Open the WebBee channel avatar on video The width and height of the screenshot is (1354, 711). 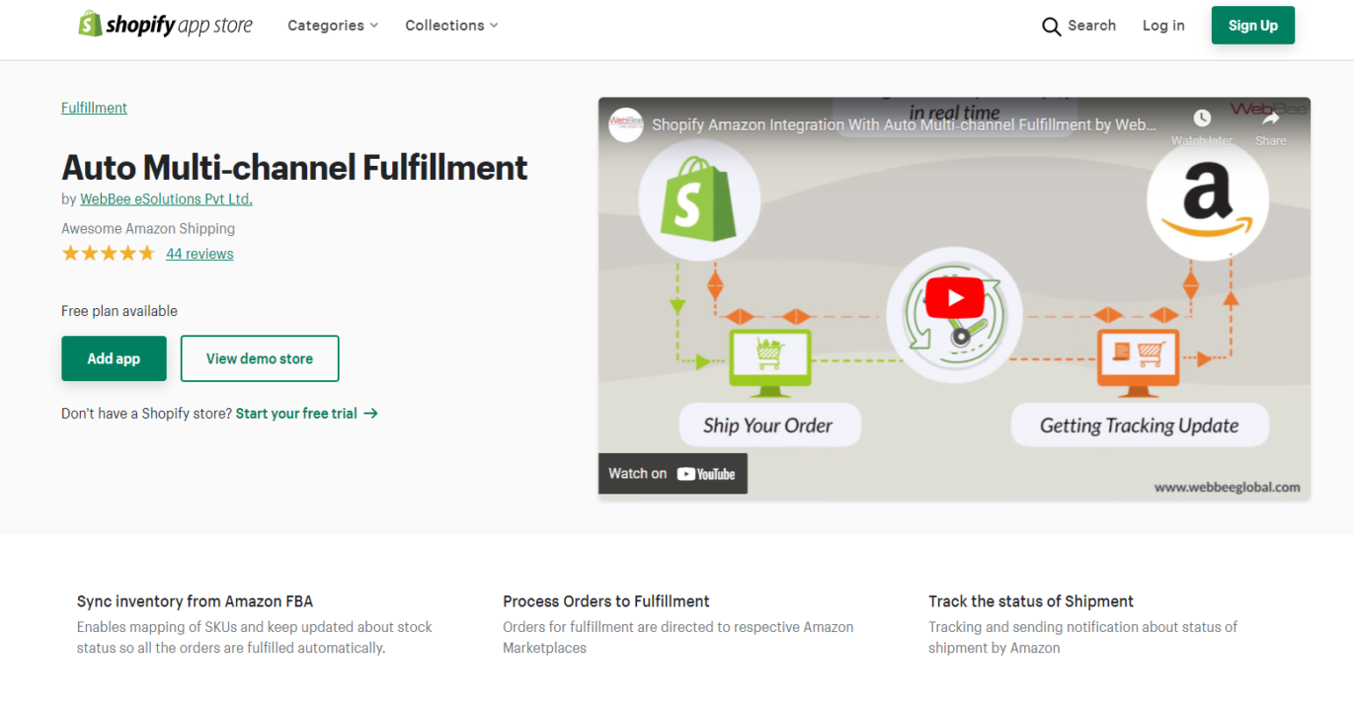626,124
